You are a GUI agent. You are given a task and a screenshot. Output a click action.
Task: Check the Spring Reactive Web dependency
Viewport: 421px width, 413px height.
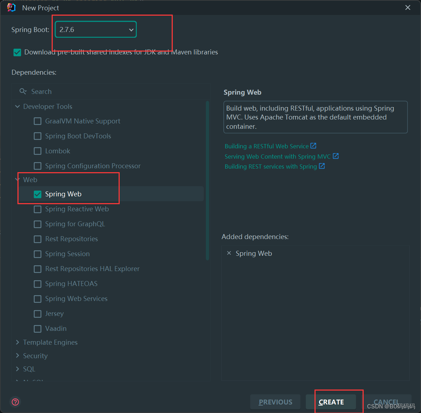tap(38, 209)
